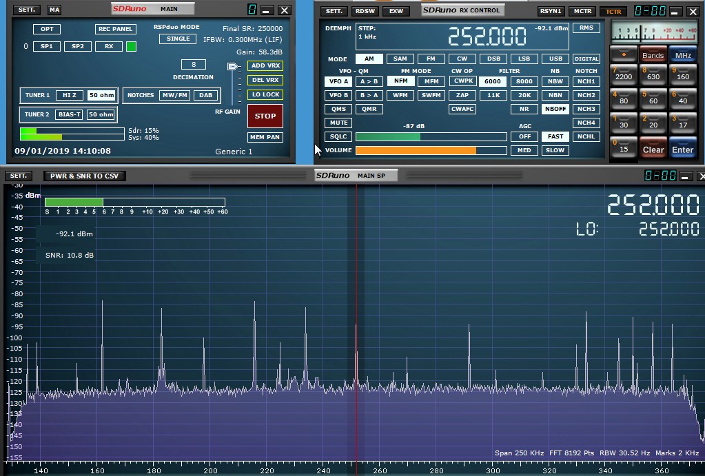The image size is (705, 476).
Task: Select AM demodulation mode
Action: pos(369,59)
